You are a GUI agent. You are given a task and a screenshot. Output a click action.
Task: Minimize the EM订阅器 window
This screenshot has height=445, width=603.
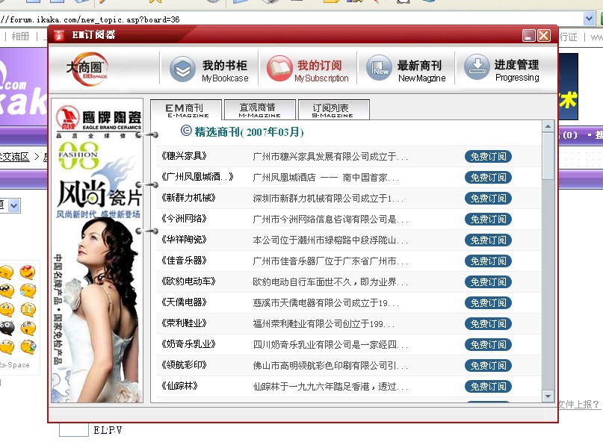tap(529, 36)
